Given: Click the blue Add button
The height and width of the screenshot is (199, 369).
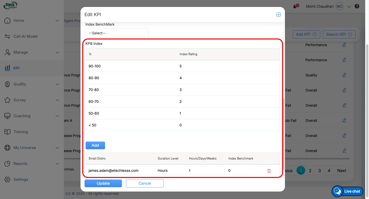Looking at the screenshot, I should tap(95, 145).
